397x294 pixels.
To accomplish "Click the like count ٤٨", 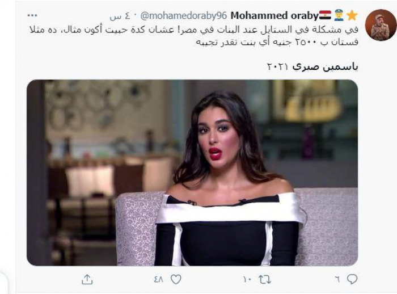I will coord(159,279).
